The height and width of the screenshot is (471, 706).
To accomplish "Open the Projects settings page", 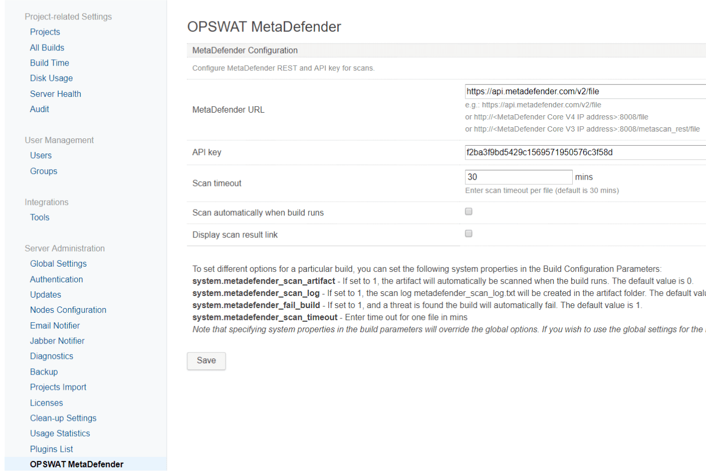I will point(45,32).
